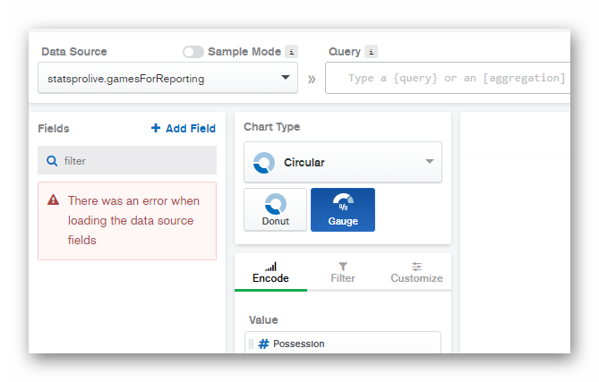
Task: Open the Customize tab
Action: point(416,272)
